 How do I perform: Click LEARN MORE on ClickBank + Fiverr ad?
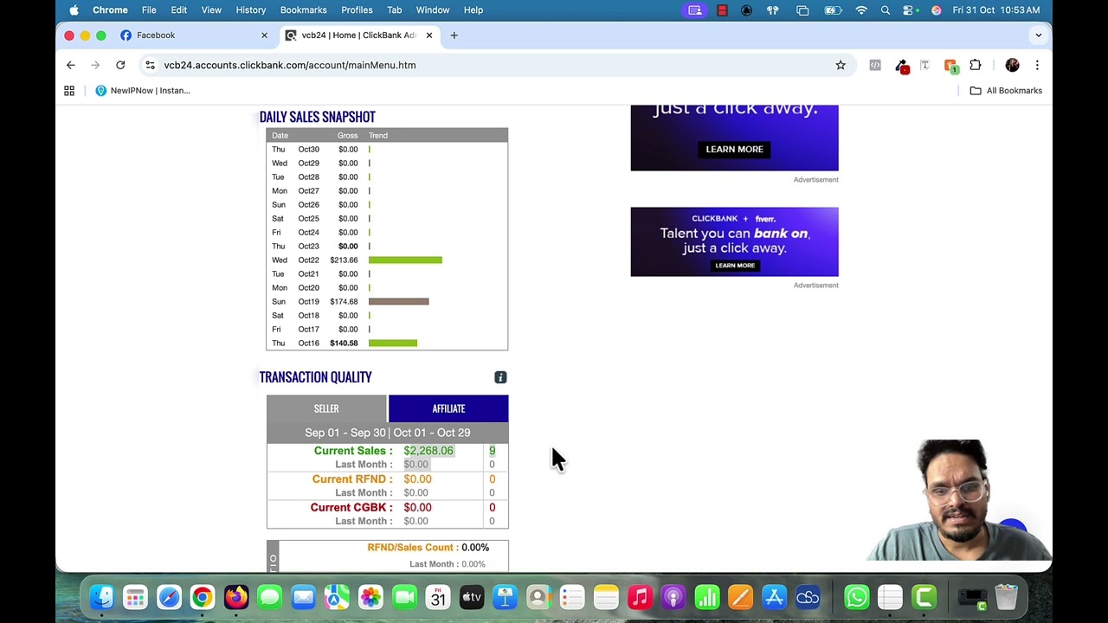click(x=735, y=266)
